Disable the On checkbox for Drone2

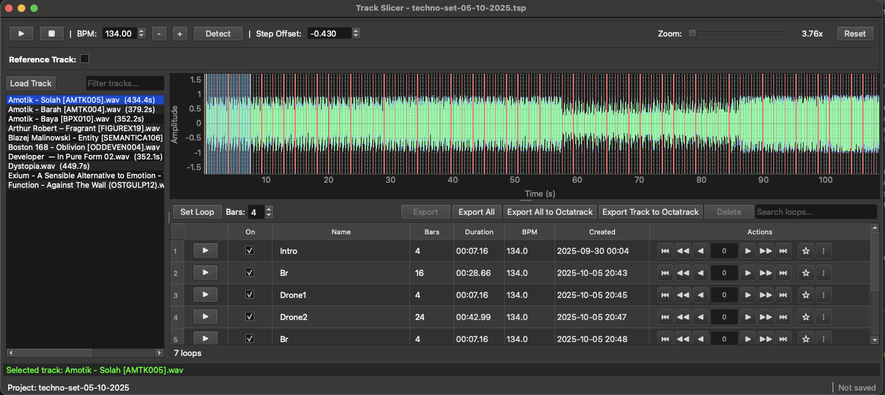coord(250,317)
